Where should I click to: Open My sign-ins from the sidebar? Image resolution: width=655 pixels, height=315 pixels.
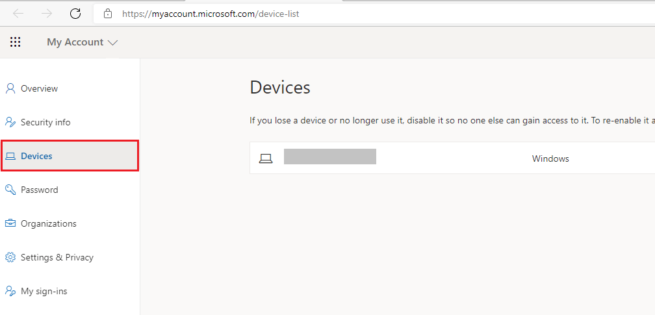point(44,291)
